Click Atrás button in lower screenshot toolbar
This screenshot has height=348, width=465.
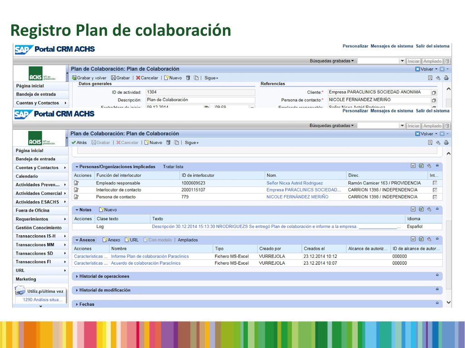[x=79, y=143]
